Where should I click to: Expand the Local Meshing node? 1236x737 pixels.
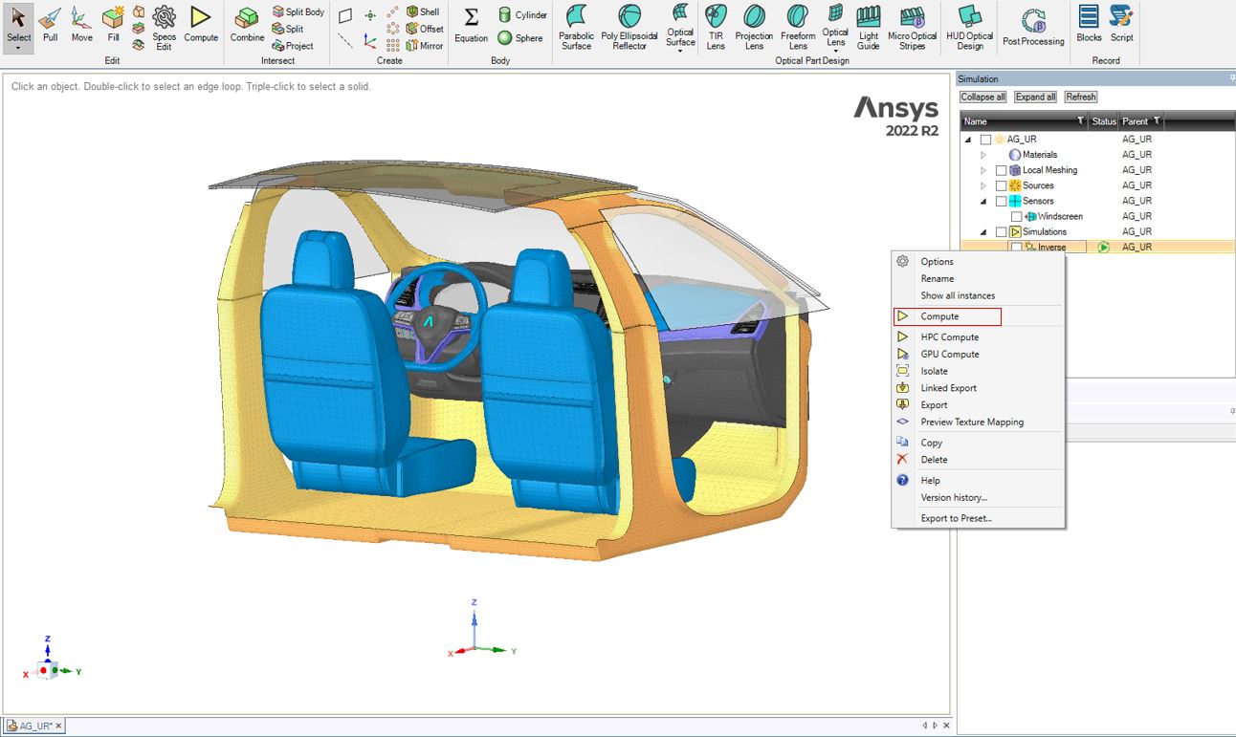pyautogui.click(x=982, y=169)
